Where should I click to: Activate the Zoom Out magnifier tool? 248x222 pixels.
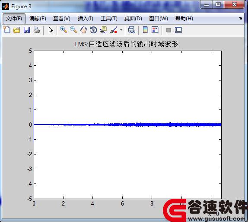tap(73, 30)
